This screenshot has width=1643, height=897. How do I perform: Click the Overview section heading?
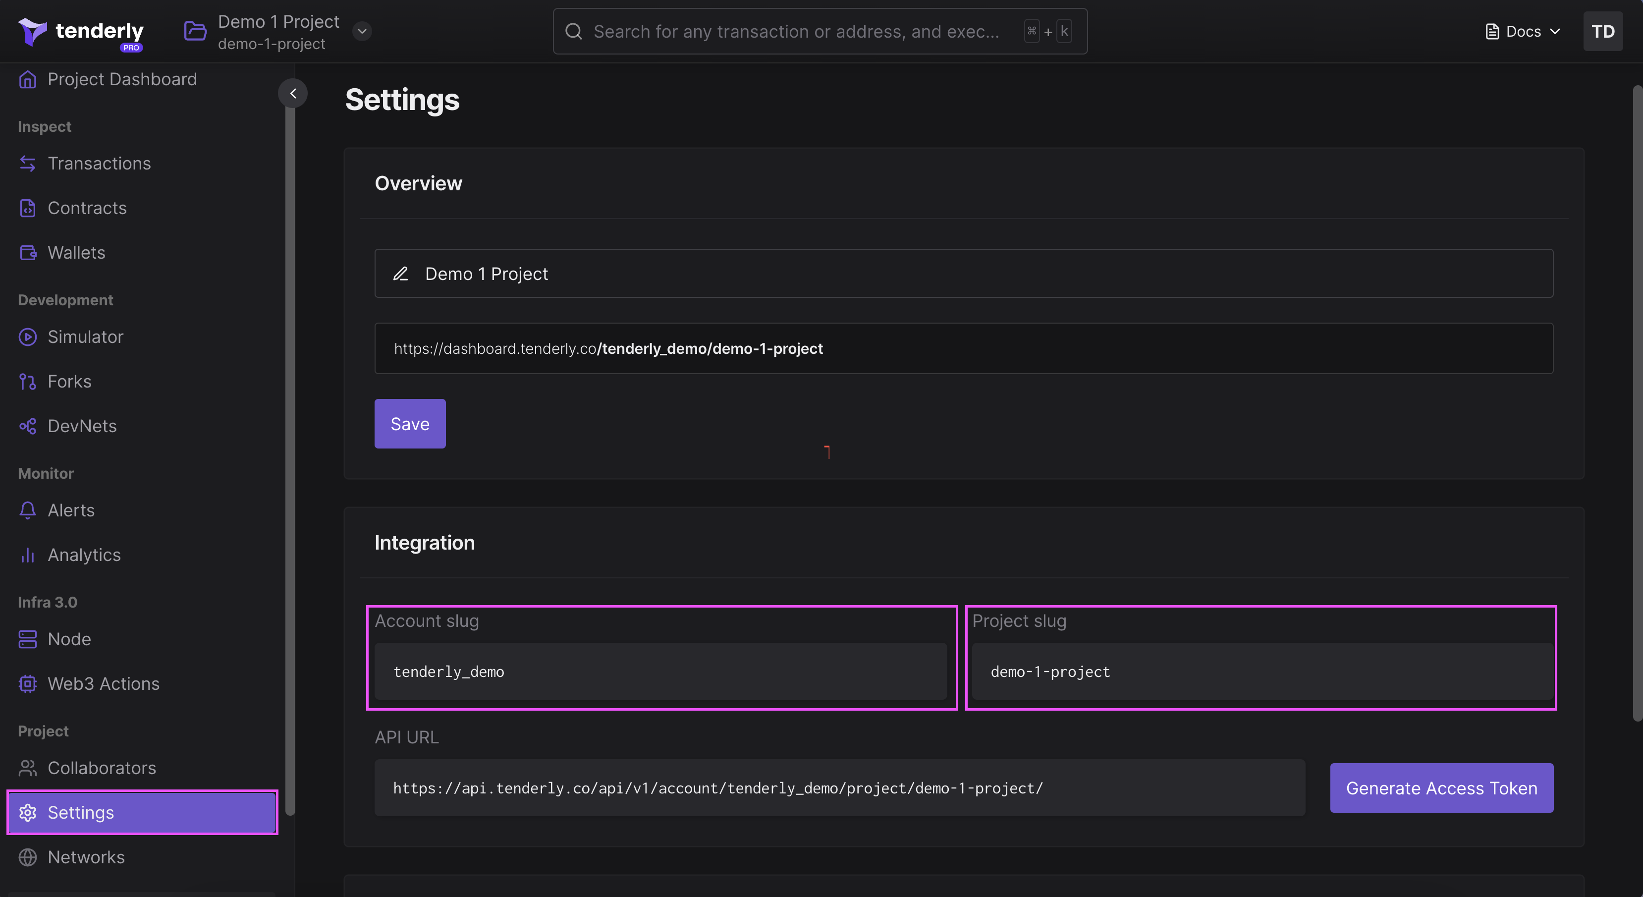(x=418, y=184)
